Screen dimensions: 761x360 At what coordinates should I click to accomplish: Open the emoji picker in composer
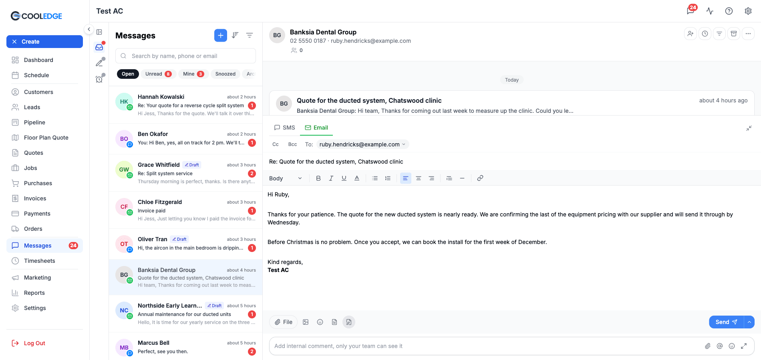tap(320, 322)
